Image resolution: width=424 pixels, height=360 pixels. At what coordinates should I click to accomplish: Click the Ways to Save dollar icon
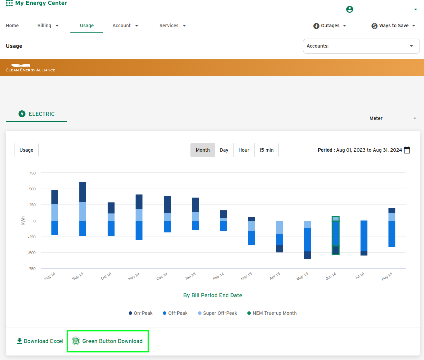point(374,26)
